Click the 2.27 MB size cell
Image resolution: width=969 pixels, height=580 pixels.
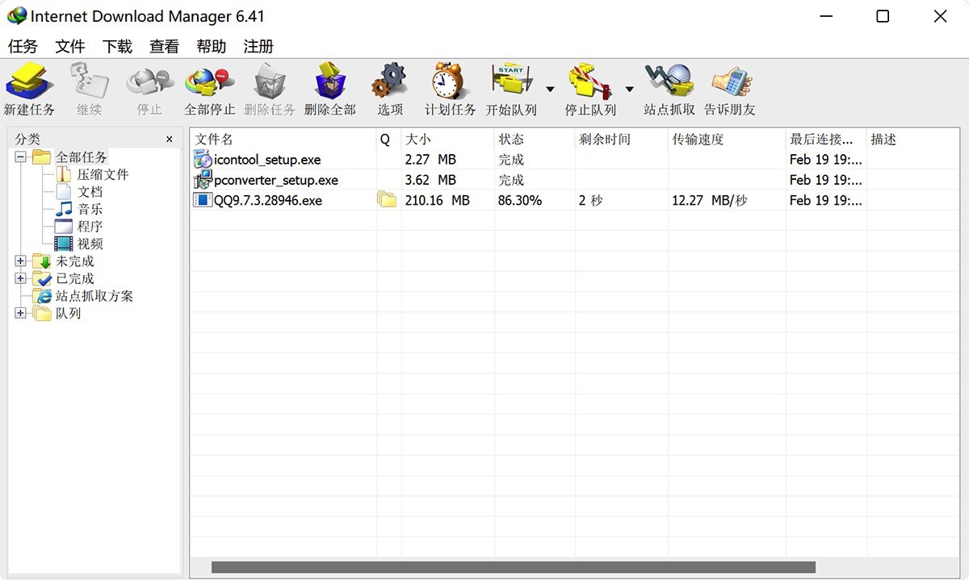tap(430, 160)
